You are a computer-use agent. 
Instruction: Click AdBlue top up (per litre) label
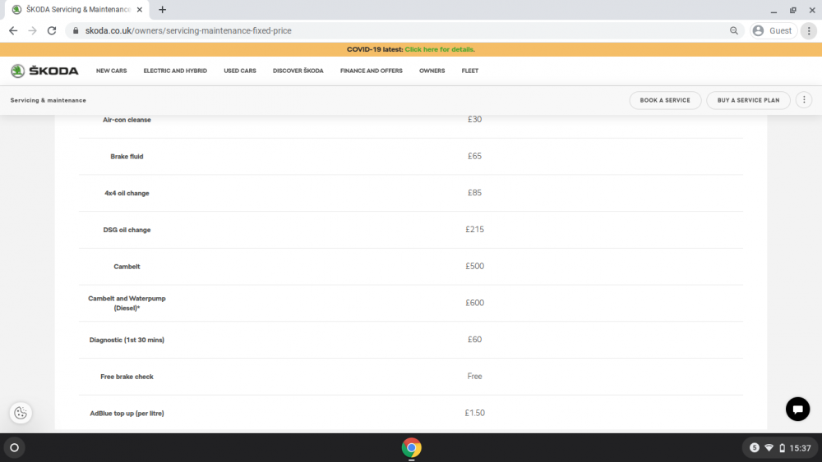click(x=127, y=414)
